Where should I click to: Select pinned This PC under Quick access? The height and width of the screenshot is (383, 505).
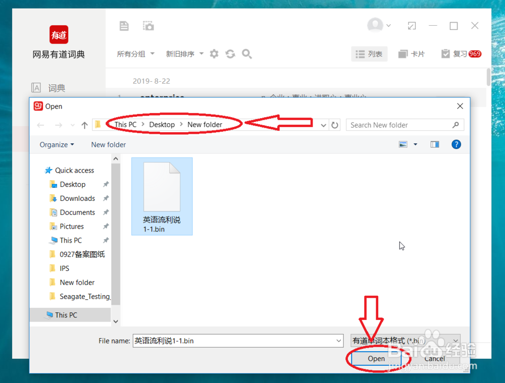(66, 240)
